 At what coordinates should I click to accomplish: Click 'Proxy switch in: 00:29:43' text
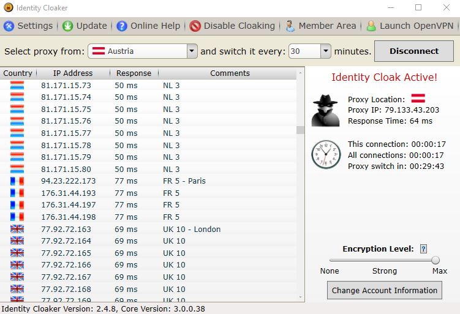tap(396, 166)
